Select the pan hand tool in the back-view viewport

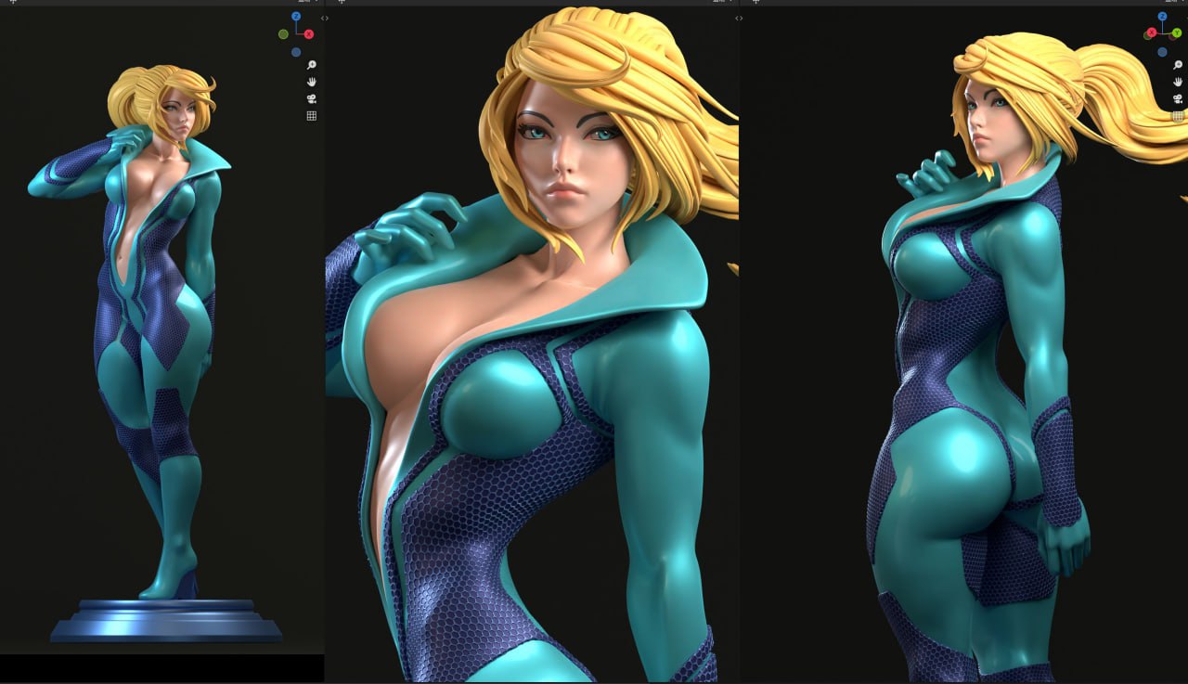[x=1178, y=82]
